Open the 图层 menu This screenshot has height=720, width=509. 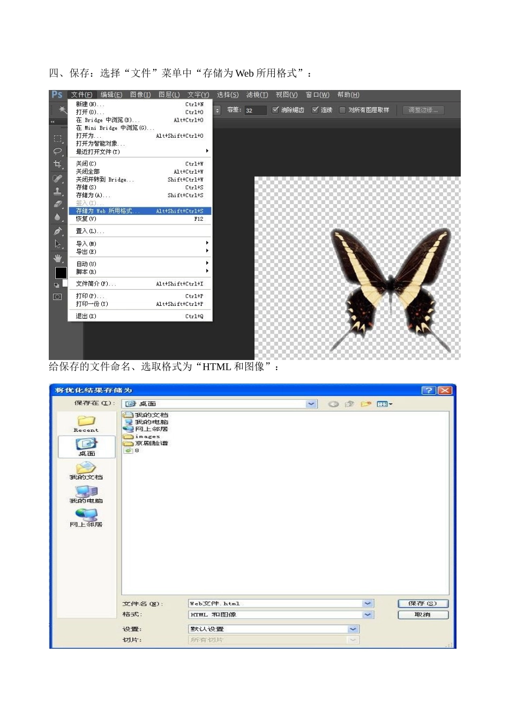point(169,95)
